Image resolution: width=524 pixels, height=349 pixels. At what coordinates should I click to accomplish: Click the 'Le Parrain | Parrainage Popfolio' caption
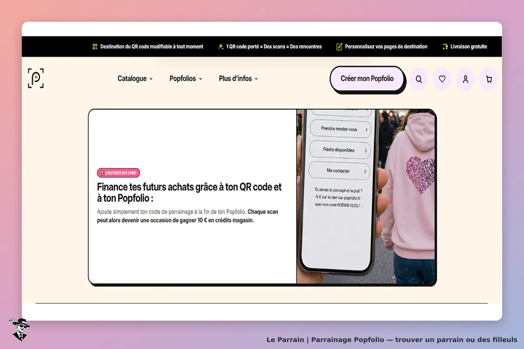pos(392,339)
